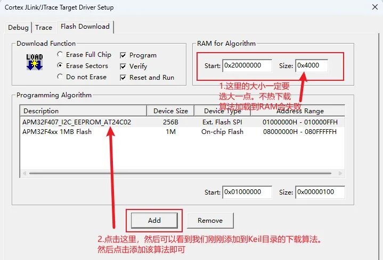Click the algorithm Start field 0x01000000
Screen dimensions: 383x260
click(x=247, y=192)
